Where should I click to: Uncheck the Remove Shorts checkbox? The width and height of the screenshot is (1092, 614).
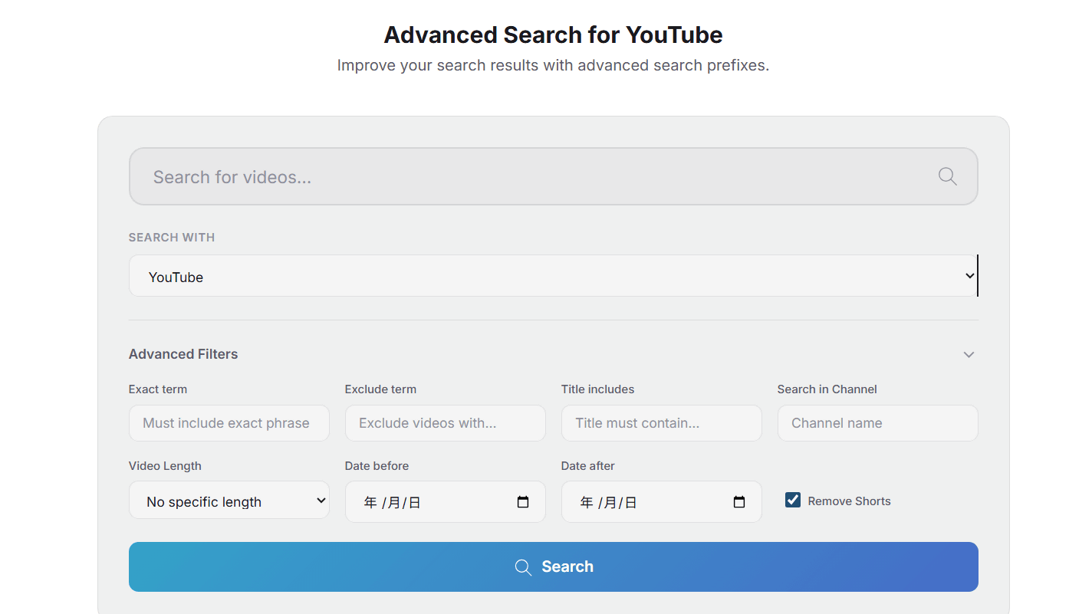coord(793,500)
